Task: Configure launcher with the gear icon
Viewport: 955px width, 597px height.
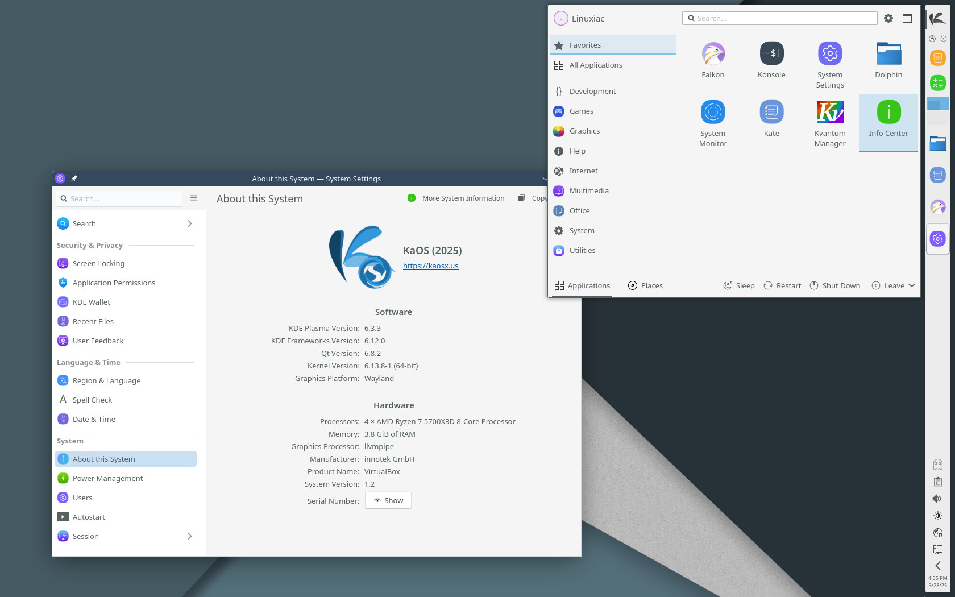Action: coord(888,18)
